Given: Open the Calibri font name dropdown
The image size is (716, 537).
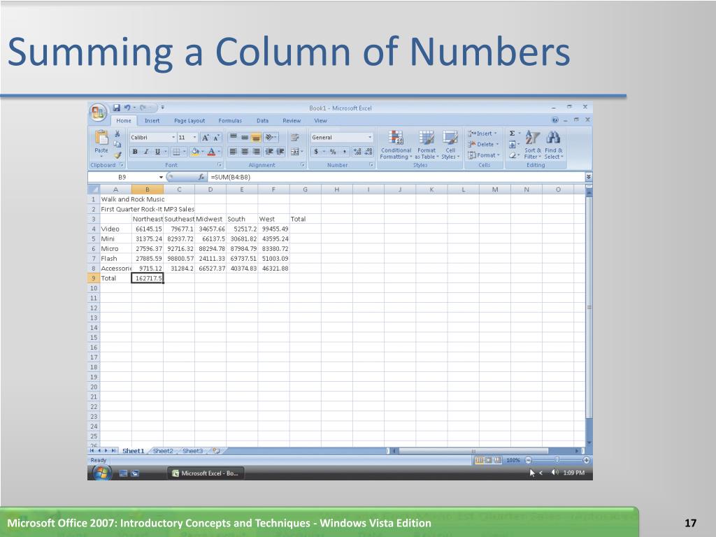Looking at the screenshot, I should coord(173,138).
